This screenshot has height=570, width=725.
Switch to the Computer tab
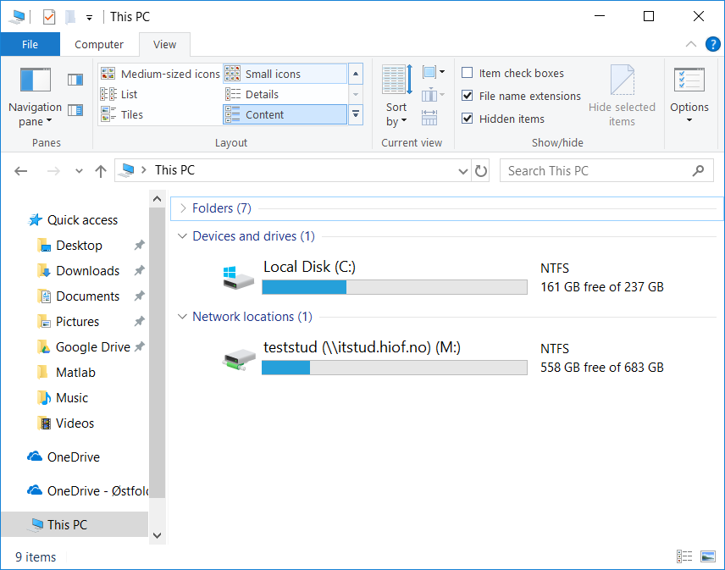click(x=99, y=44)
